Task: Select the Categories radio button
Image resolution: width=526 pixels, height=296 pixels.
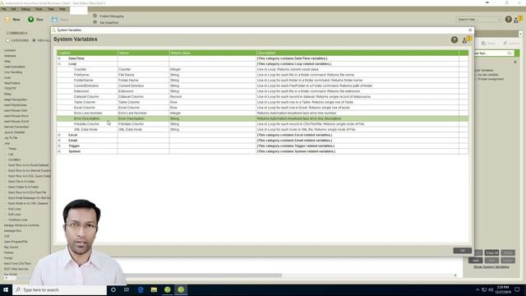Action: pos(7,40)
